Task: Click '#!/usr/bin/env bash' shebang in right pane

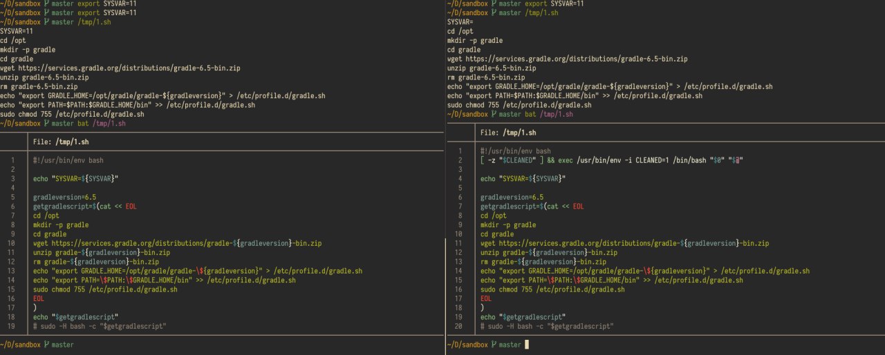Action: coord(515,151)
